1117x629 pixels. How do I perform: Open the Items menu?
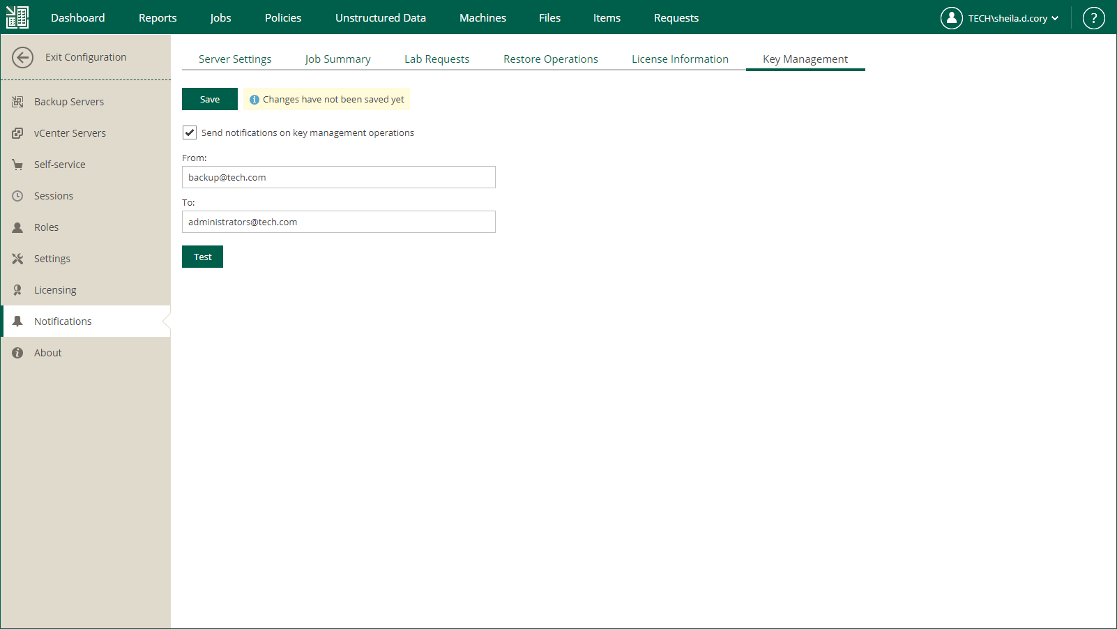[x=607, y=18]
